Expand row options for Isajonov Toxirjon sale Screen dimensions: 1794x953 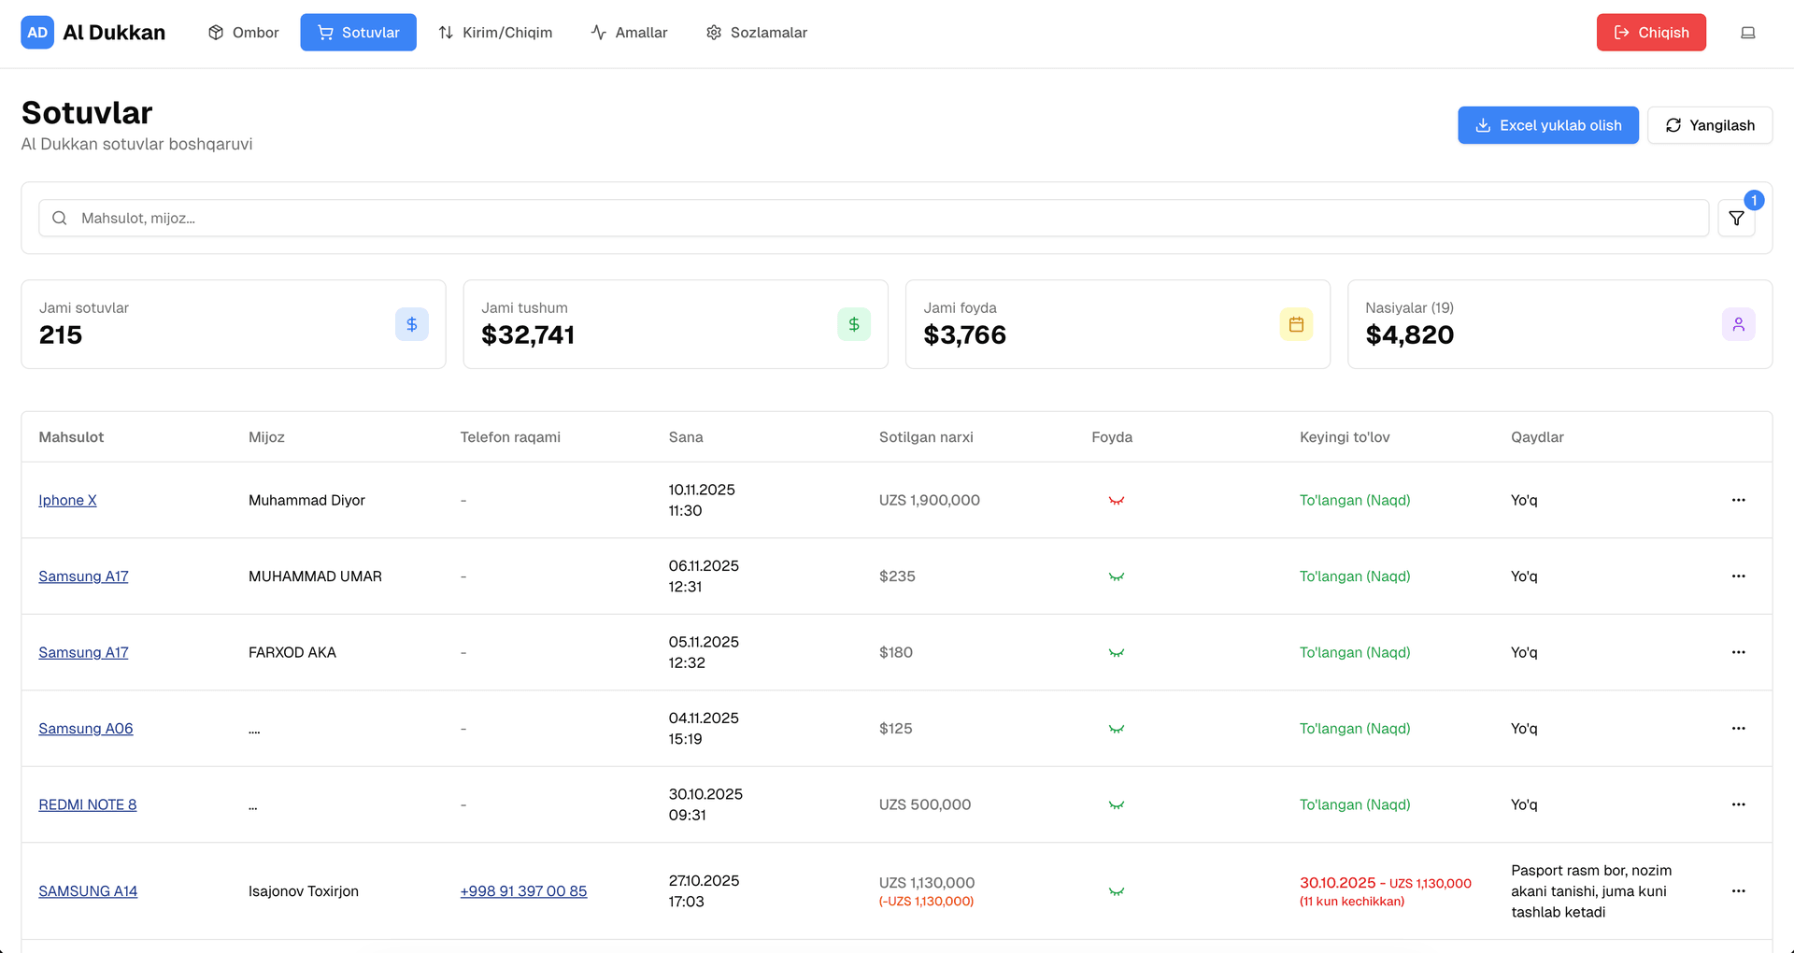coord(1738,891)
